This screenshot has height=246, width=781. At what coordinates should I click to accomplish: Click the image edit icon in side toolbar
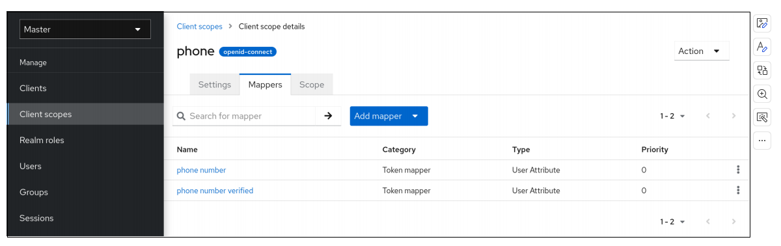click(762, 23)
